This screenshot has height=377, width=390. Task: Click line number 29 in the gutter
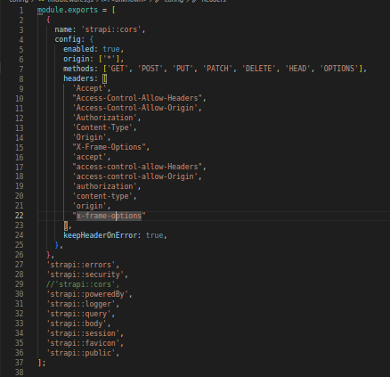(x=19, y=284)
